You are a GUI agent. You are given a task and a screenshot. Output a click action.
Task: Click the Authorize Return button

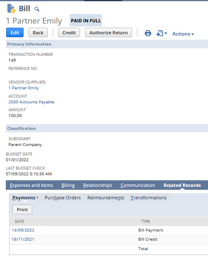tap(109, 33)
